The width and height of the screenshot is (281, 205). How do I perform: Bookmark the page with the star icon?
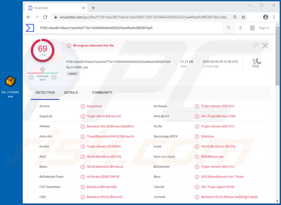click(243, 17)
